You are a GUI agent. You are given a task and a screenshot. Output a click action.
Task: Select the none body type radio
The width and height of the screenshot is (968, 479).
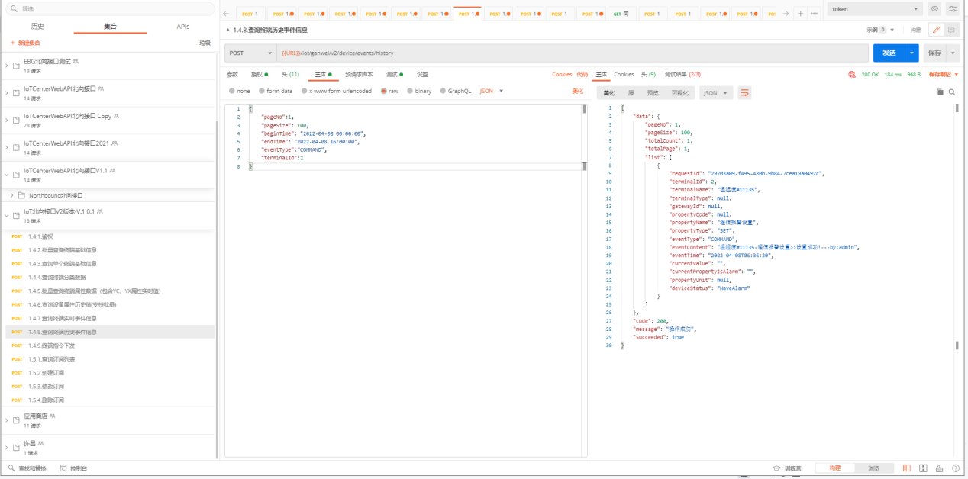[x=233, y=91]
